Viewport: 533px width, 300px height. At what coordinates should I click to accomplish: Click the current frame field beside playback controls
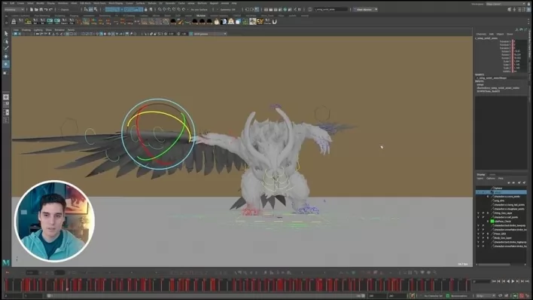point(481,281)
